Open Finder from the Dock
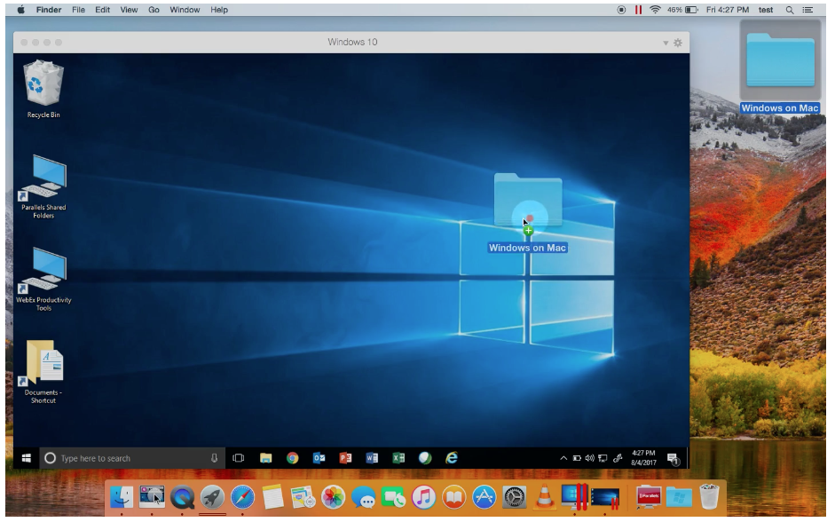The image size is (835, 522). [122, 497]
